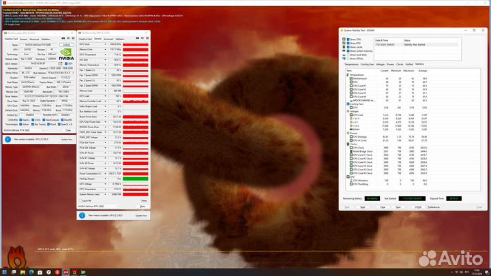491x276 pixels.
Task: Toggle the Stress cache checkbox
Action: pos(348,47)
